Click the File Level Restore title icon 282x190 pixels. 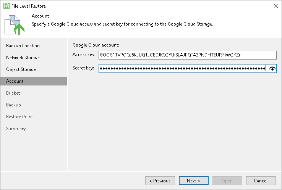pos(6,6)
